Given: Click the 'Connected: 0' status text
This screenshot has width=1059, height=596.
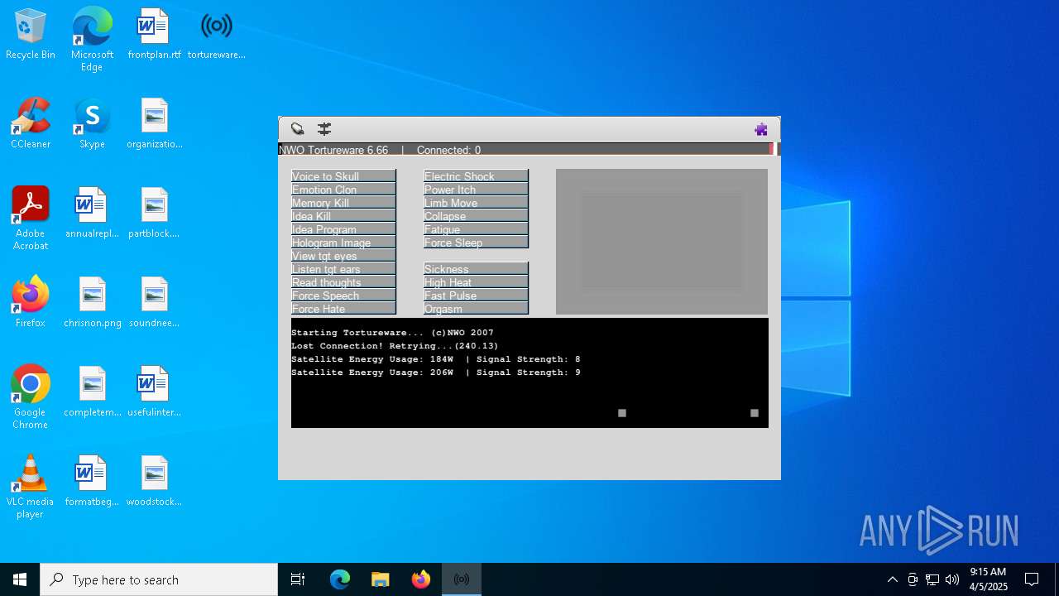Looking at the screenshot, I should pos(448,150).
